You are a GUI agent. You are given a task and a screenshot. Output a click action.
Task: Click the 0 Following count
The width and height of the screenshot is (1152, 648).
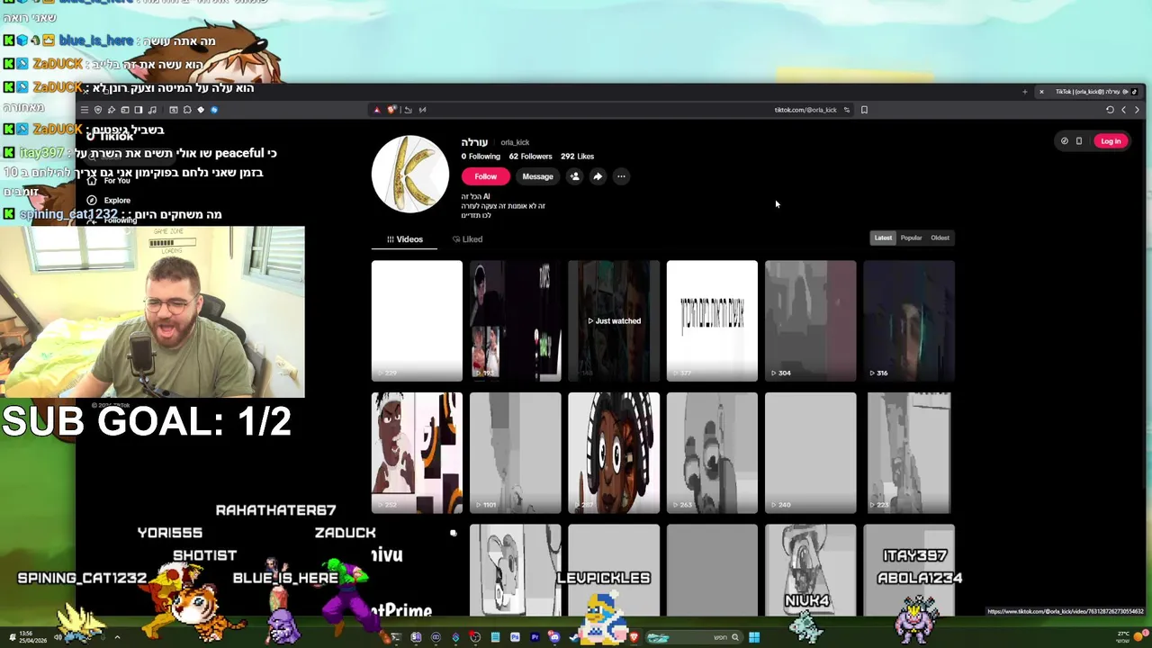[x=481, y=157]
